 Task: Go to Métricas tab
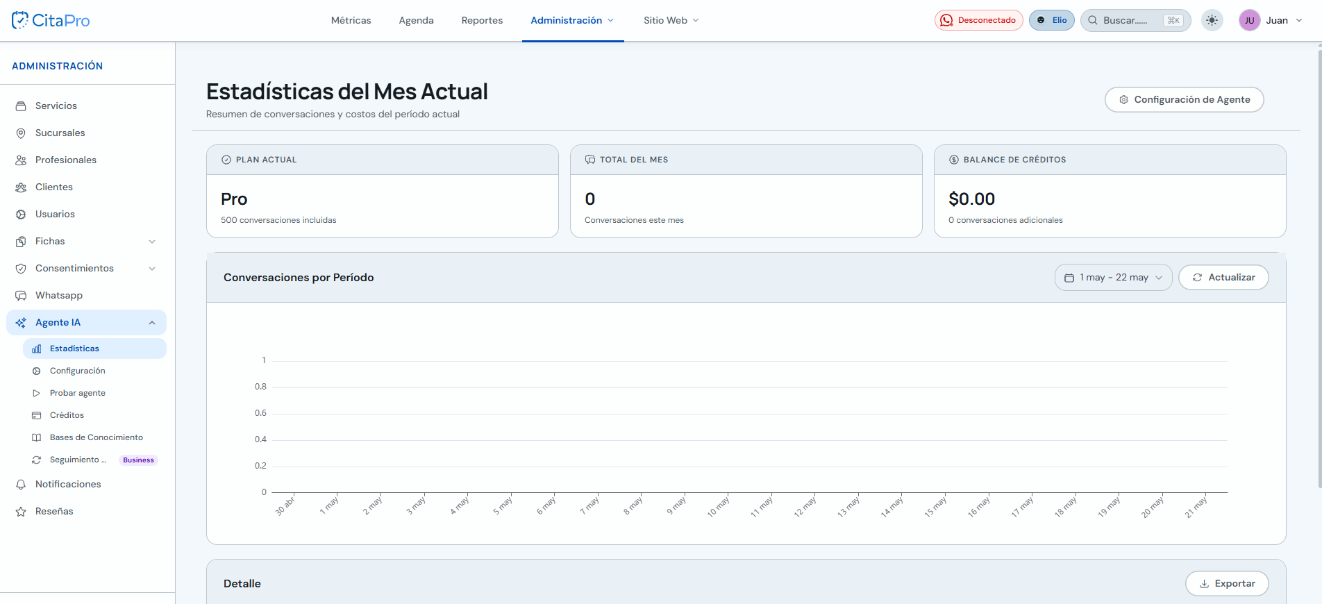click(351, 20)
